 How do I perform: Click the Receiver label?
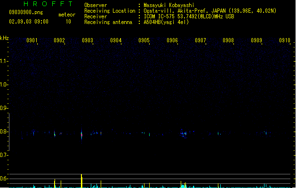pyautogui.click(x=96, y=16)
